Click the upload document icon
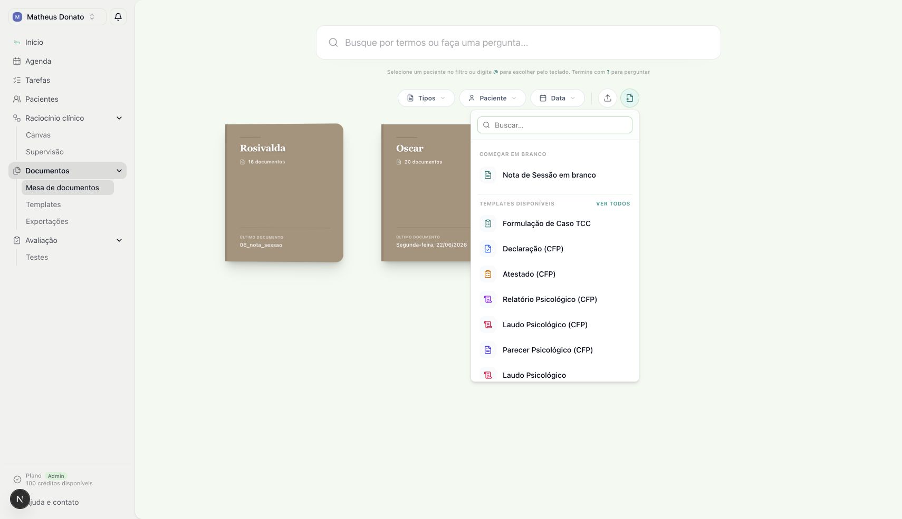The image size is (902, 519). [608, 98]
